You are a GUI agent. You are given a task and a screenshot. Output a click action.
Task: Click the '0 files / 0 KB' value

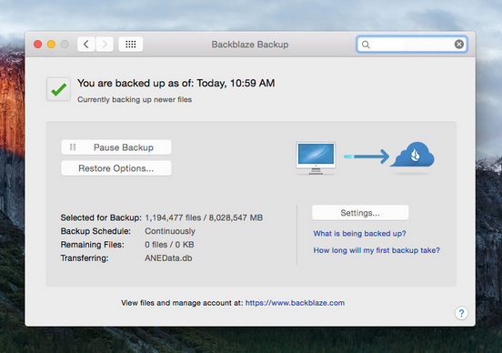169,245
